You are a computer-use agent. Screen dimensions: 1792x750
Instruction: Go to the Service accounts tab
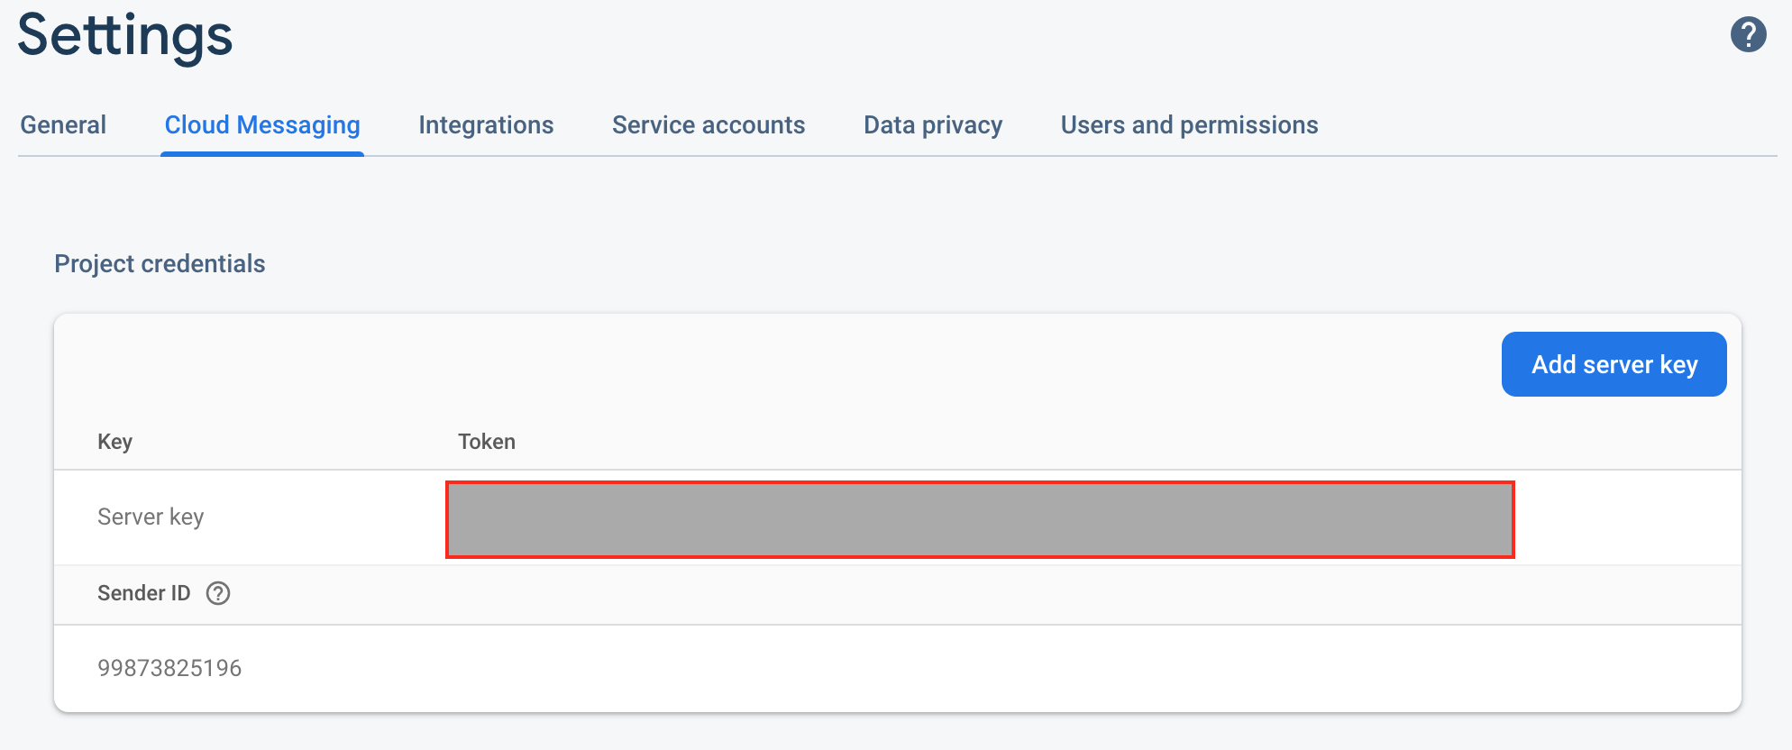[709, 125]
